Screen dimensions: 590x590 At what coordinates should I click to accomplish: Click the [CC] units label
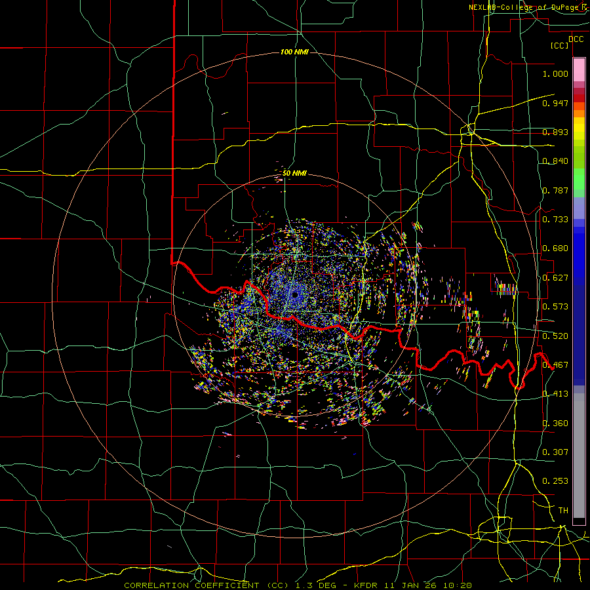click(560, 45)
